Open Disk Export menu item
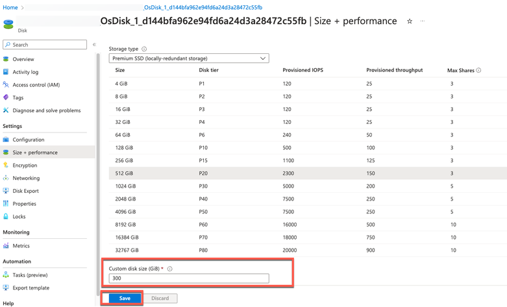The image size is (507, 307). click(25, 191)
